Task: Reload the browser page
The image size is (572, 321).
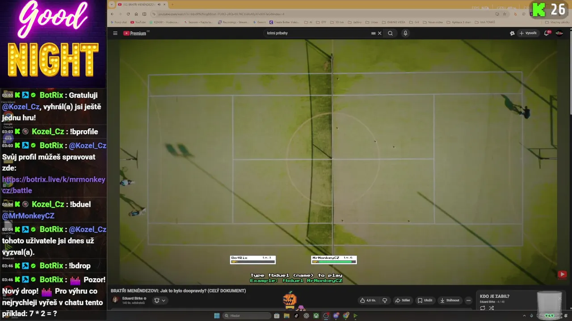Action: pyautogui.click(x=128, y=14)
